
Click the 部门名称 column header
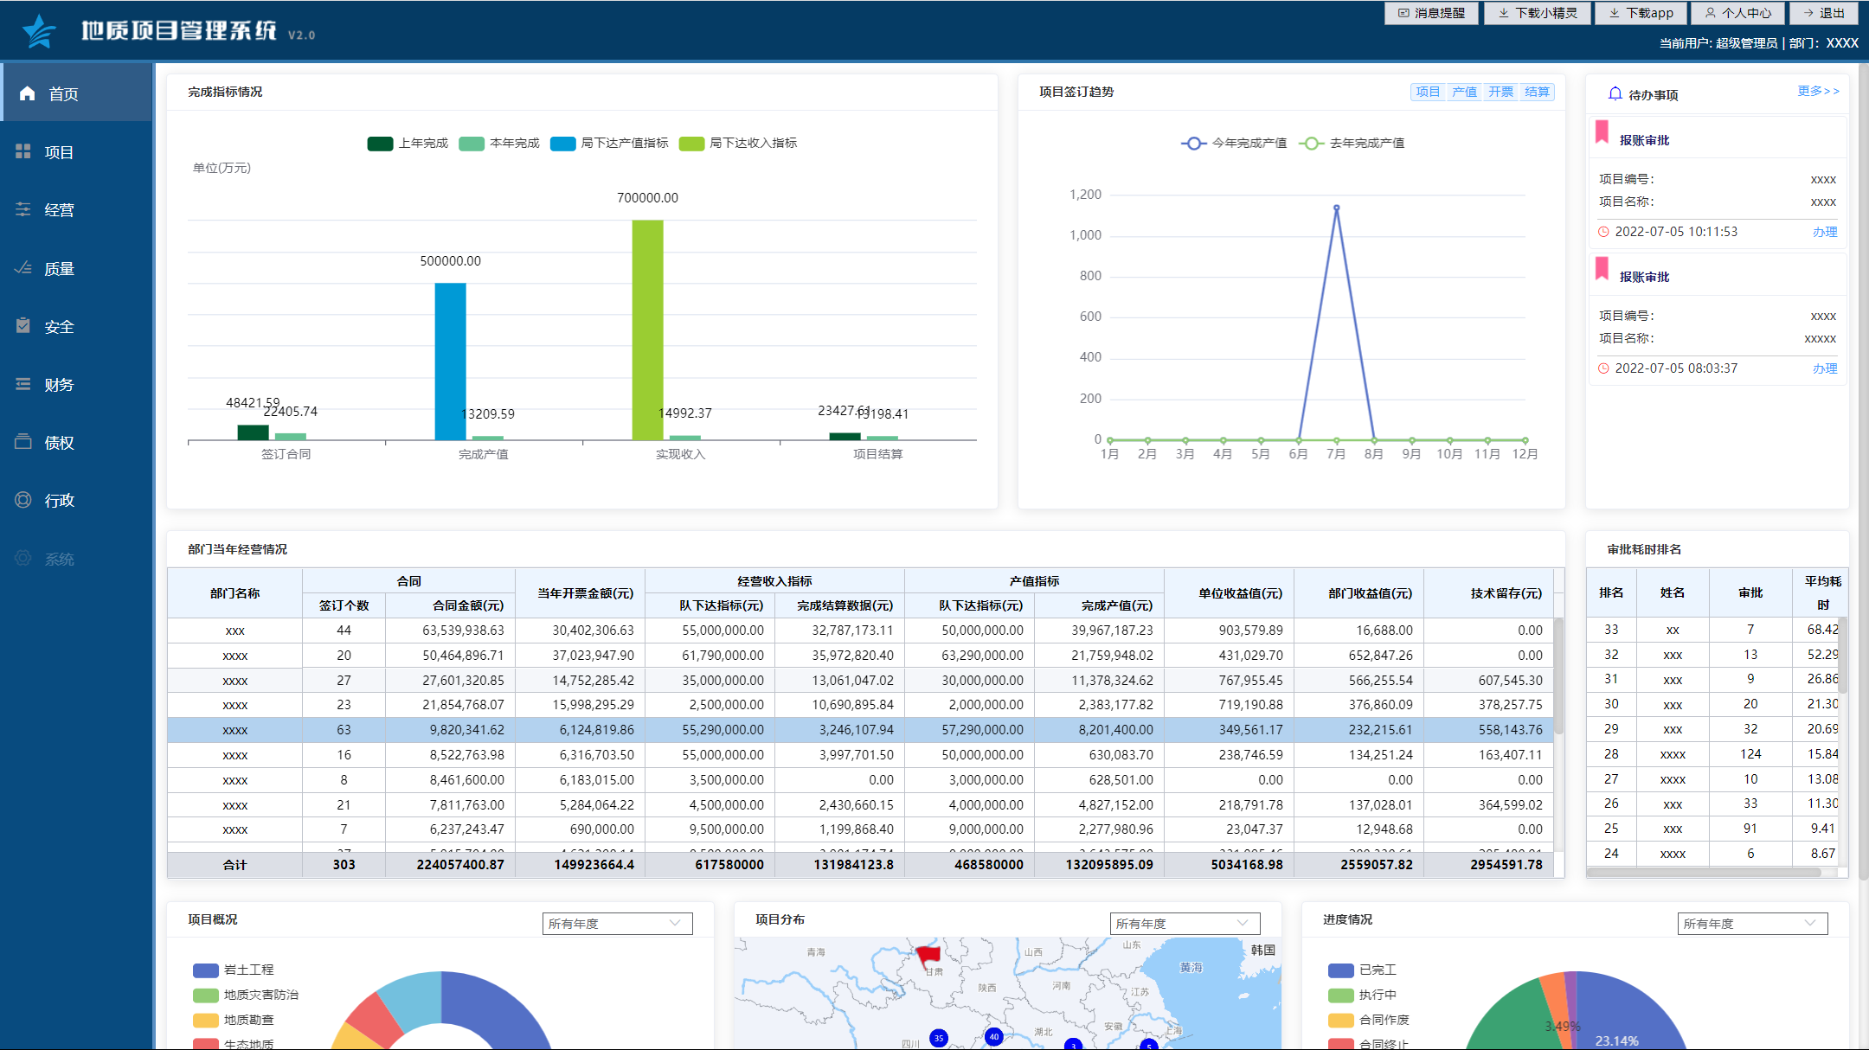click(234, 593)
